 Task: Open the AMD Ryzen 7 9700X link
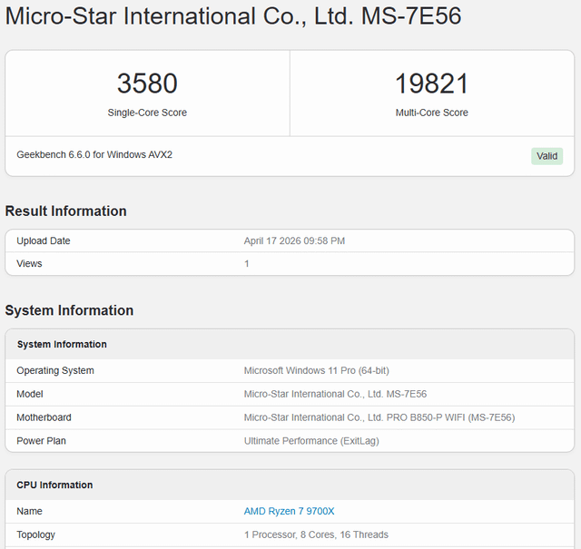289,511
